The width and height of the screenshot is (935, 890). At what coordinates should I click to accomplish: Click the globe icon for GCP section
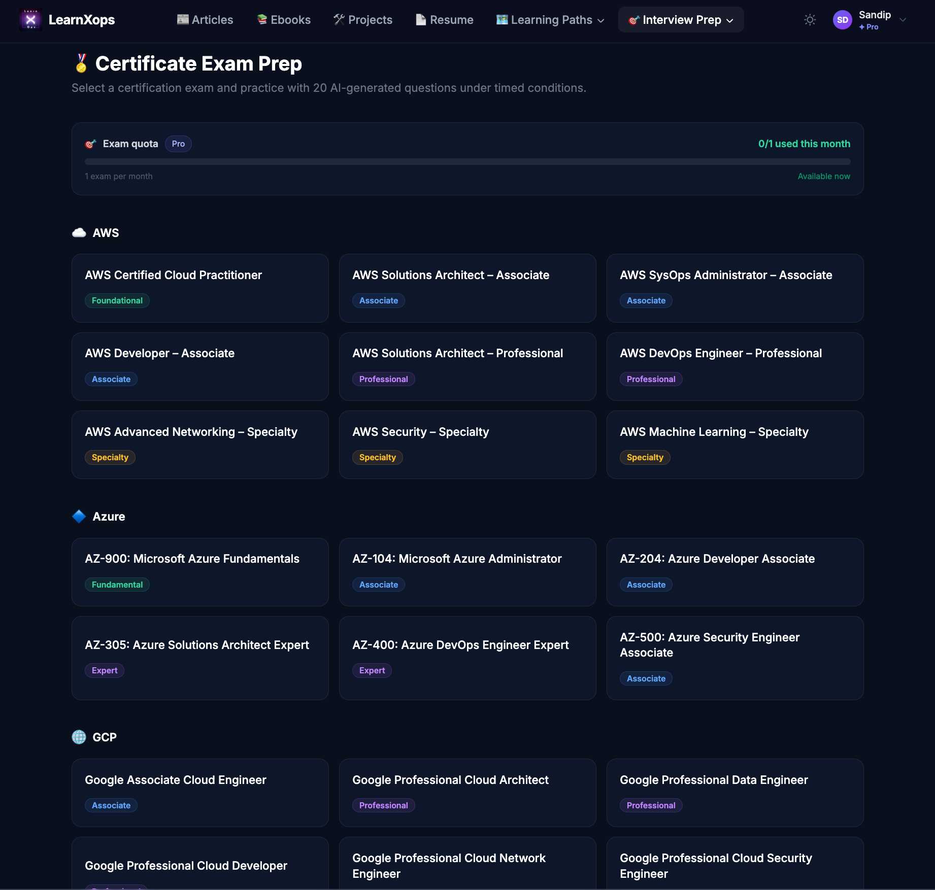coord(79,737)
